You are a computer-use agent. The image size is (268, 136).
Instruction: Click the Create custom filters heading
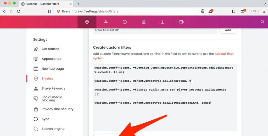point(112,48)
